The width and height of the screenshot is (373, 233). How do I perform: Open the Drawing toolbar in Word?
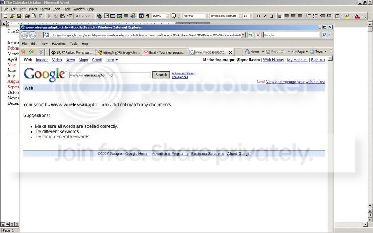coord(133,16)
